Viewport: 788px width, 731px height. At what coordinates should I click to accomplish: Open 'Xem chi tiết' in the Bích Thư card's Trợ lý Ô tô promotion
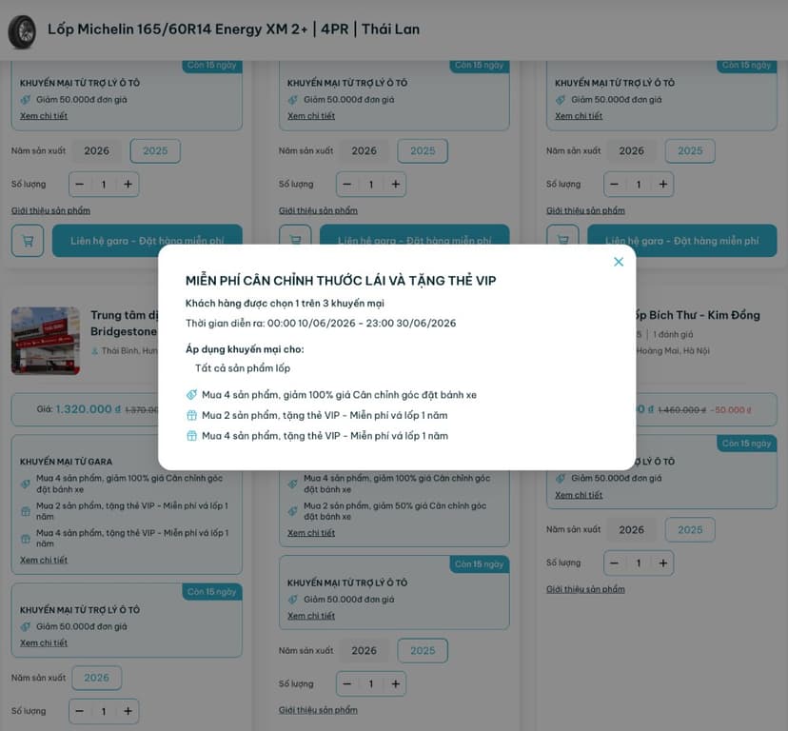coord(579,495)
